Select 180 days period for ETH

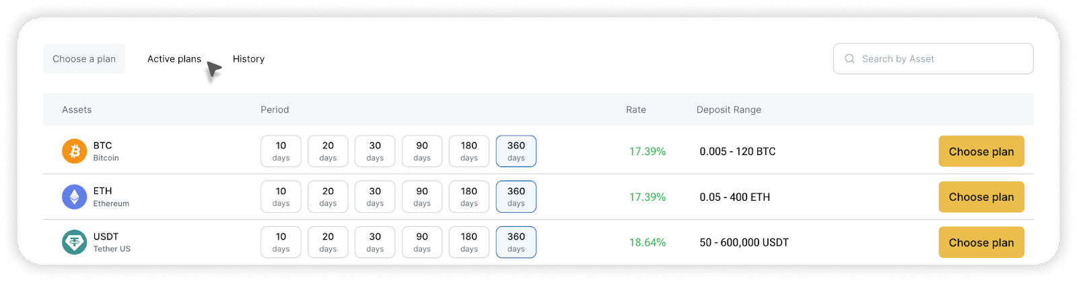(x=469, y=197)
